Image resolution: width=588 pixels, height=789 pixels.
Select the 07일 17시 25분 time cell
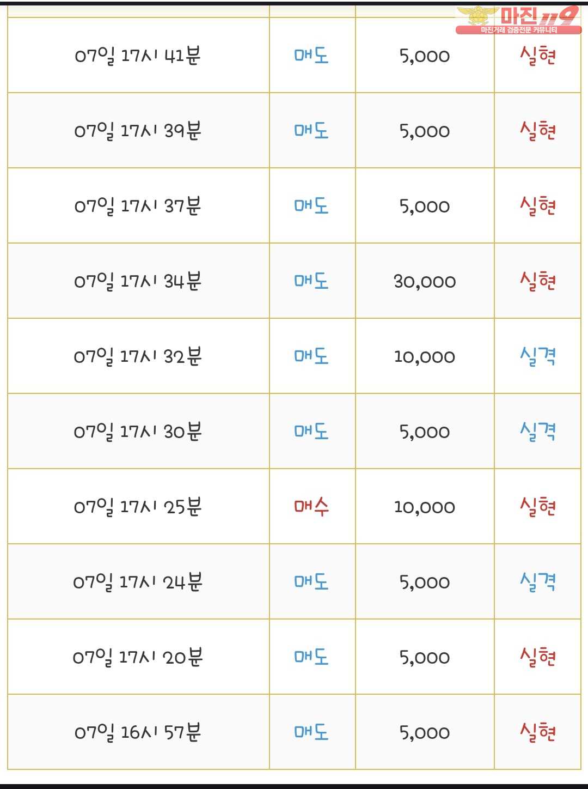click(138, 506)
